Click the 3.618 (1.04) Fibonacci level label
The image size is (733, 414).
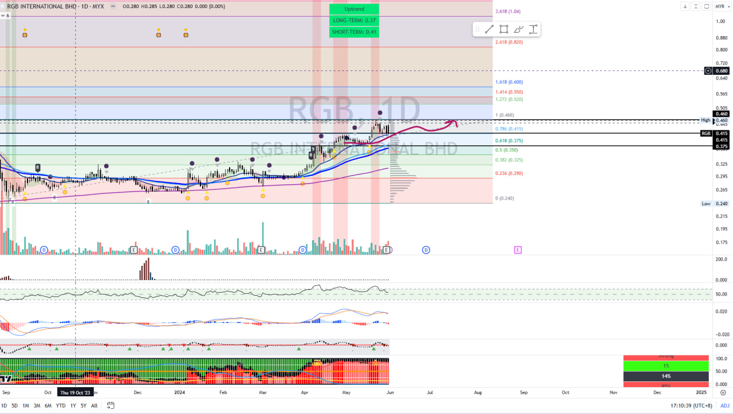[508, 11]
